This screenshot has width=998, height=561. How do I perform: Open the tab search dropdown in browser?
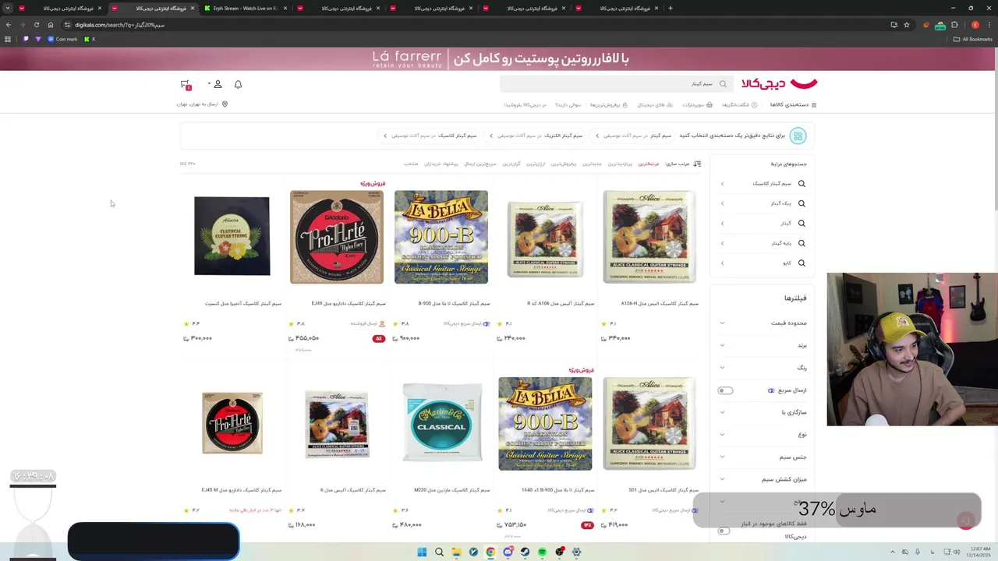click(8, 9)
